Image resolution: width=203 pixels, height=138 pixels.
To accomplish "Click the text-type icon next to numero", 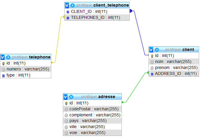I will click(x=3, y=69).
